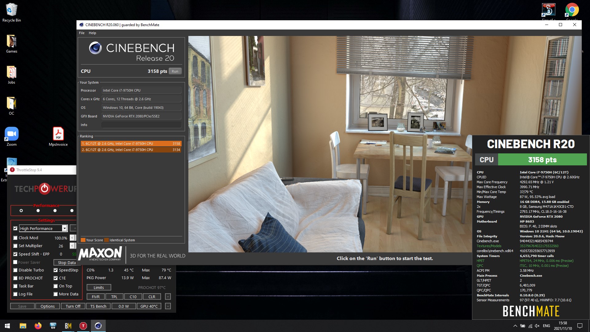Click the Info input field in Your System
The width and height of the screenshot is (590, 332).
pos(141,125)
